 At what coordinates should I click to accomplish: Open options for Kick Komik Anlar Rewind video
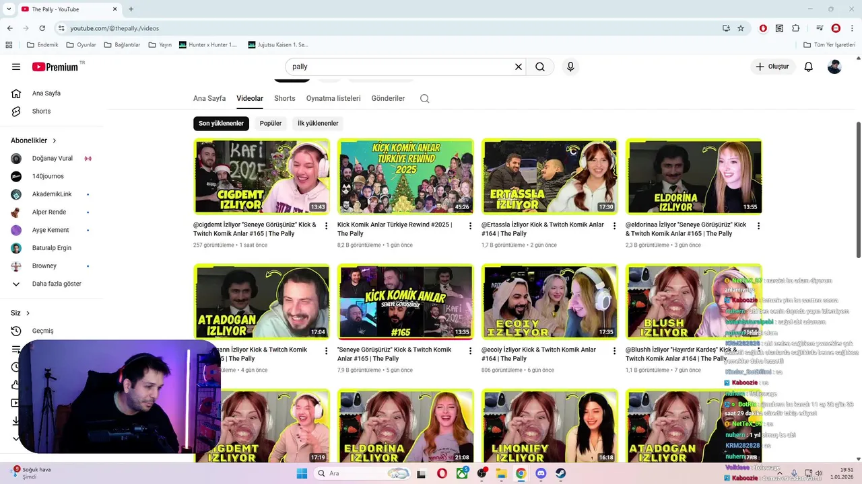point(471,226)
